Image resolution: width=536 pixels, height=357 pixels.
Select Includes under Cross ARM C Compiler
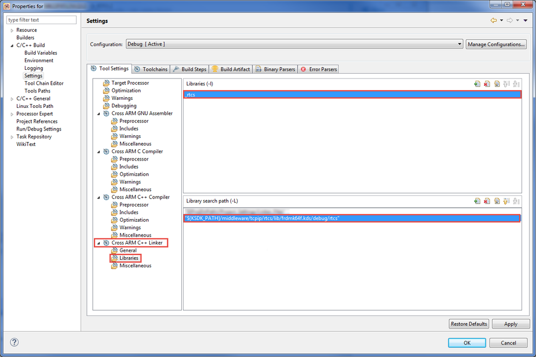(129, 166)
